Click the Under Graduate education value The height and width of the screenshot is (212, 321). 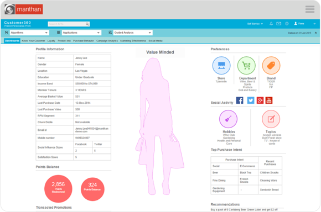tap(92, 77)
